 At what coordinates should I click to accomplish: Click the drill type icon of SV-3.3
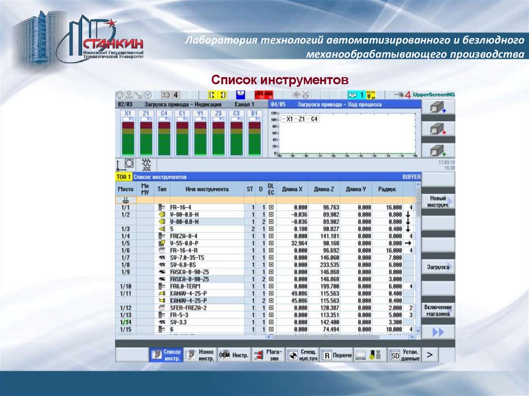(x=162, y=322)
